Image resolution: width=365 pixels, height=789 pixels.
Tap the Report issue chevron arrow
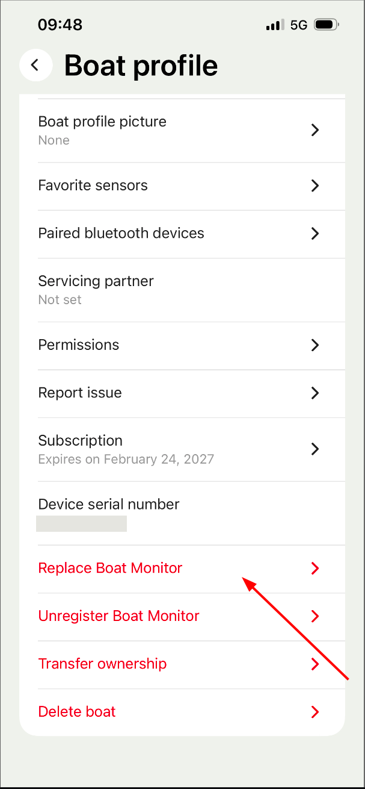coord(314,393)
